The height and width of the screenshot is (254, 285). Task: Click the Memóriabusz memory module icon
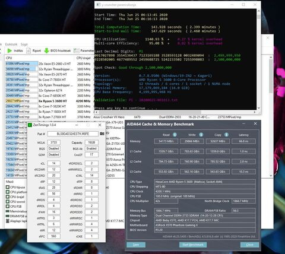coord(8,211)
